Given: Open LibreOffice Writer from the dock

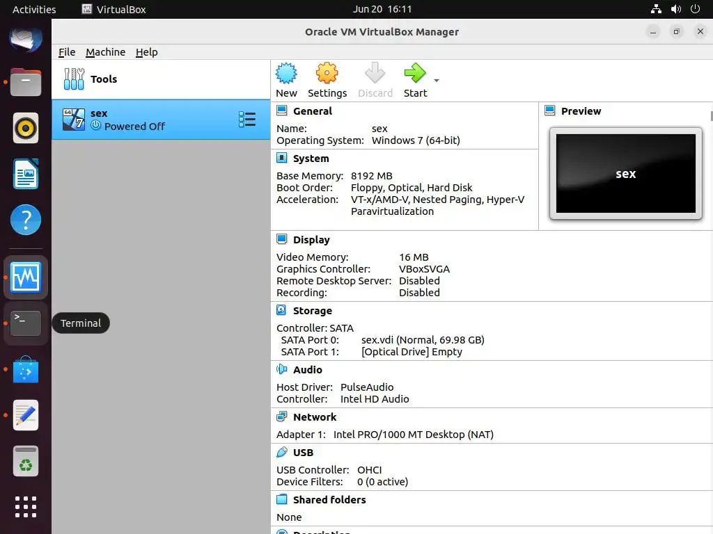Looking at the screenshot, I should (x=26, y=174).
